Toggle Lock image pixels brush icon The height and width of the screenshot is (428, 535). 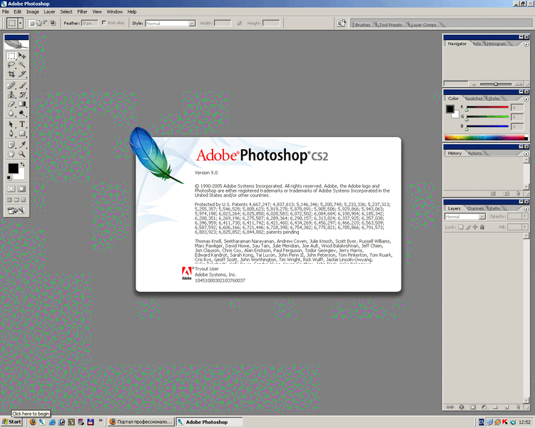(468, 227)
